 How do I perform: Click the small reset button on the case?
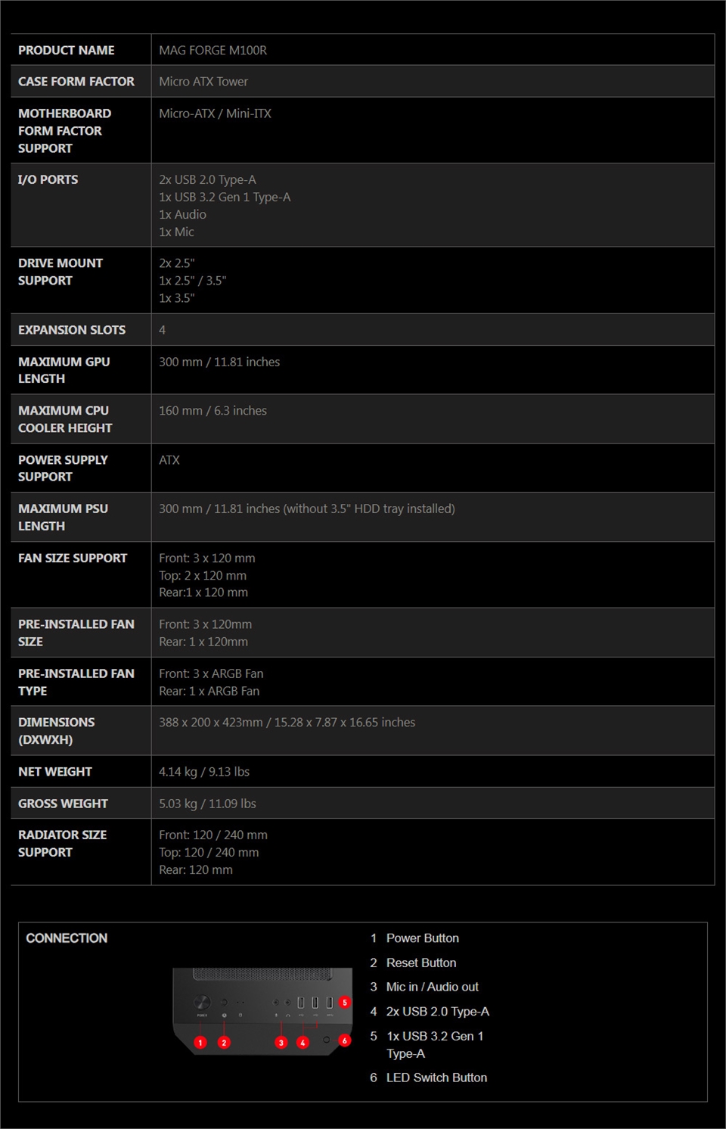pyautogui.click(x=224, y=1003)
